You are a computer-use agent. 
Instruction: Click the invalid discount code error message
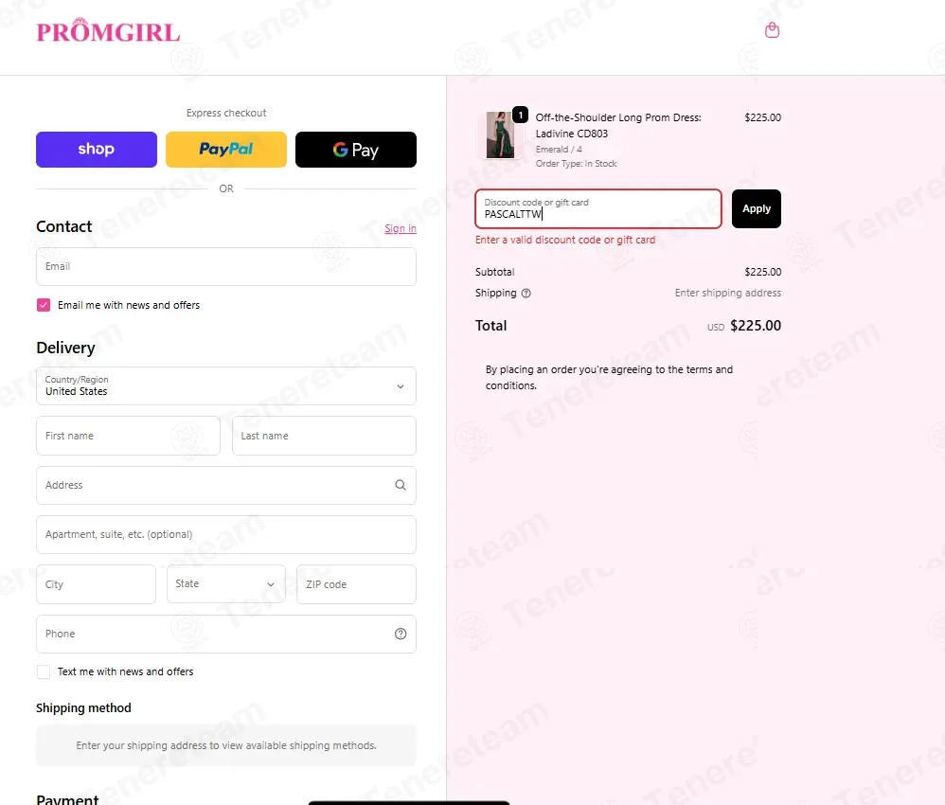(x=565, y=240)
